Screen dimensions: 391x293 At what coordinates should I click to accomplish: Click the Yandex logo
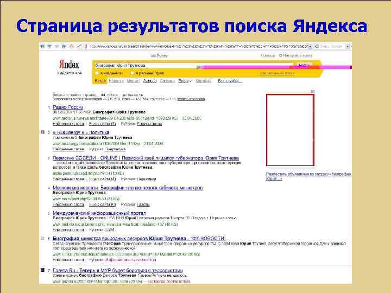[69, 65]
